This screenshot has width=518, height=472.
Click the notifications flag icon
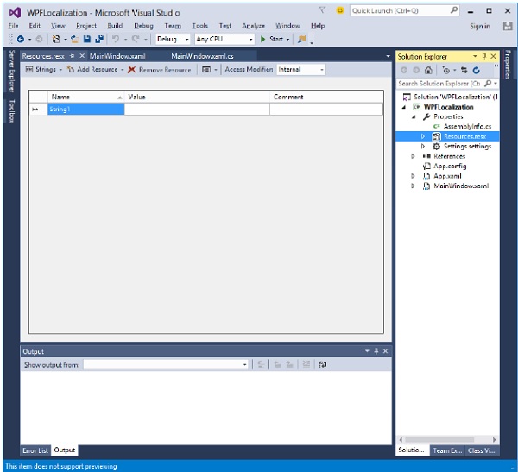coord(322,10)
